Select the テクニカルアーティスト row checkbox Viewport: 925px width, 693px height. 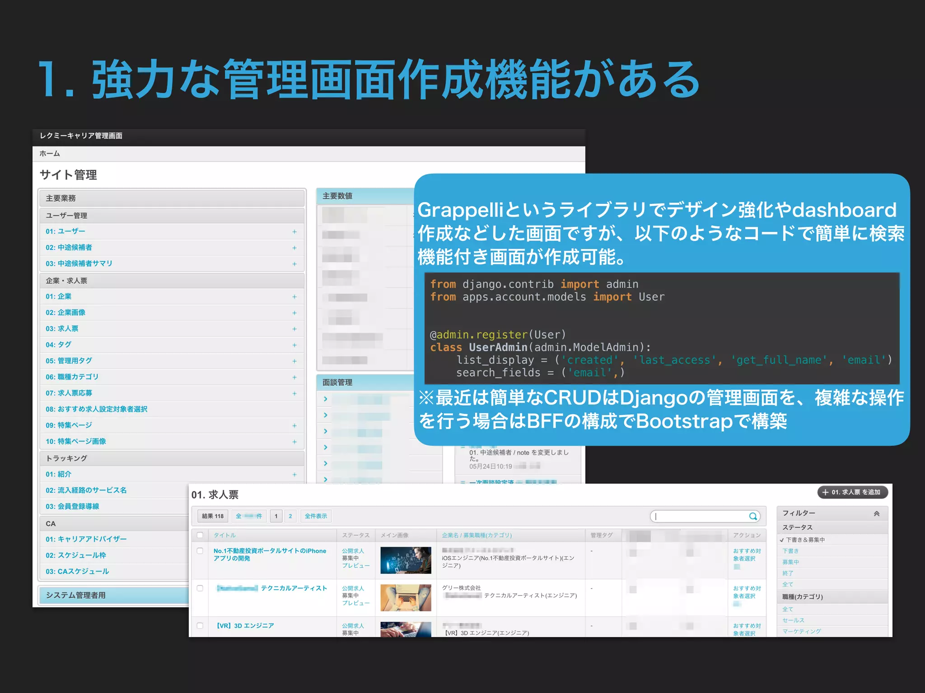point(200,588)
